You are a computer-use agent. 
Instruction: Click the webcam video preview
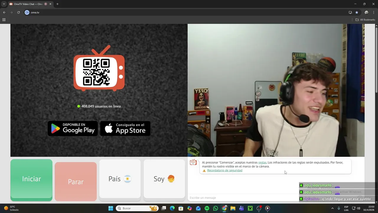[276, 90]
